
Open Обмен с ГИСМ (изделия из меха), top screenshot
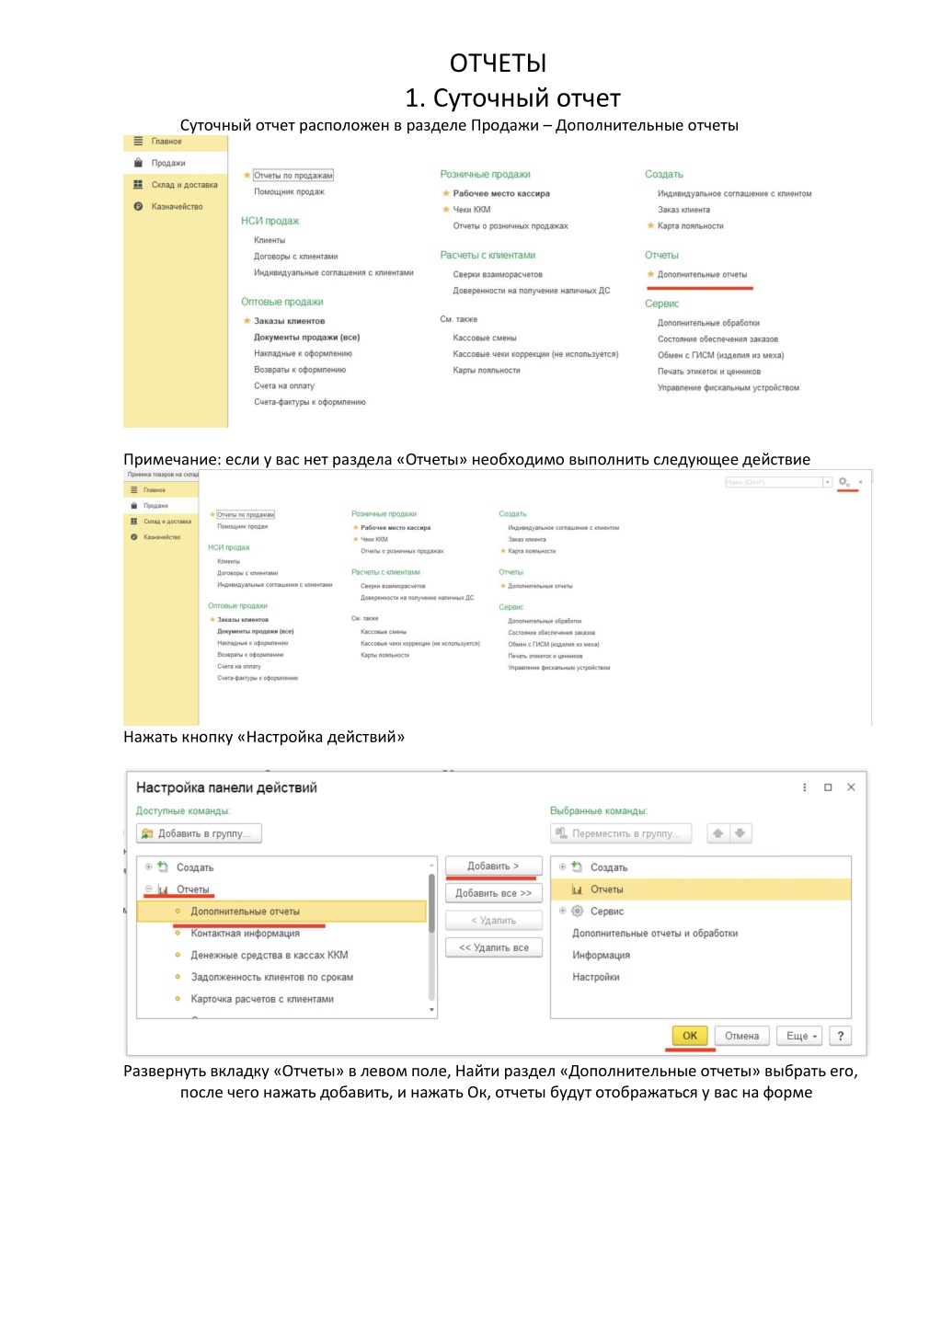point(721,355)
